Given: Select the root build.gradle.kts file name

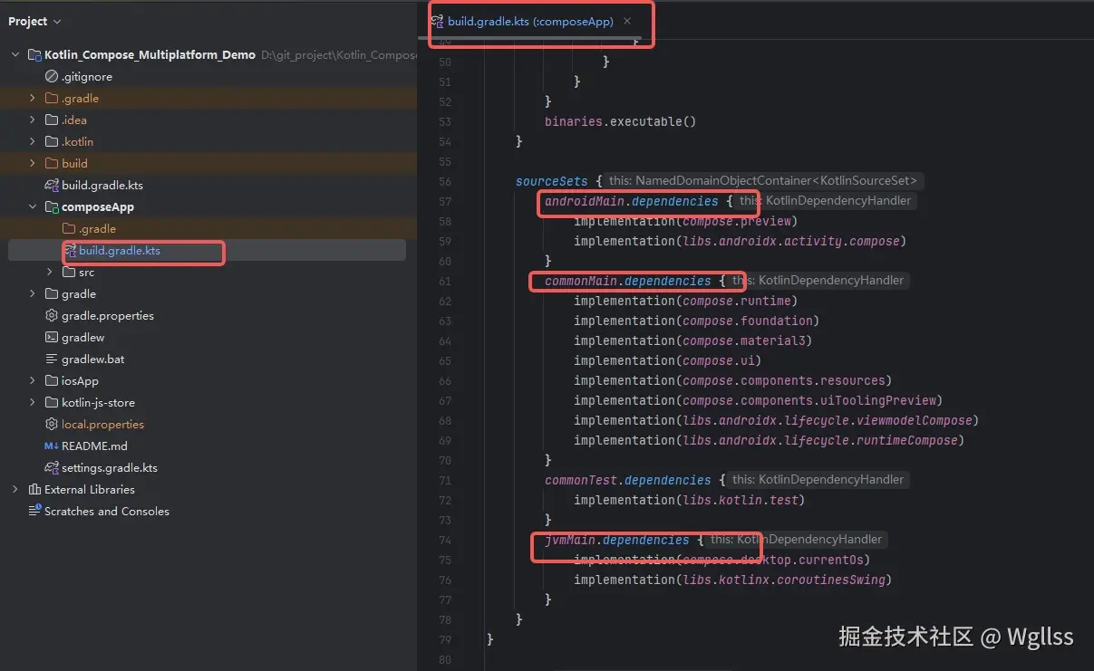Looking at the screenshot, I should (102, 185).
